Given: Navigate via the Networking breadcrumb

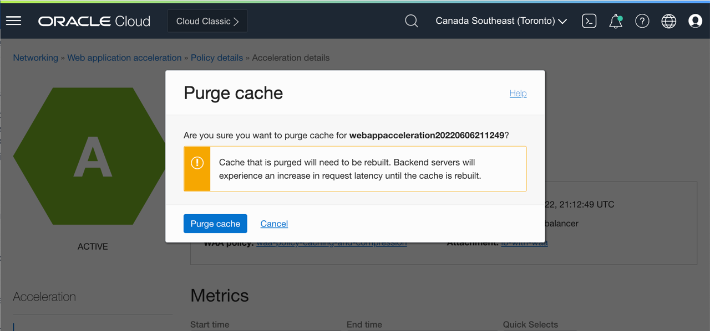Looking at the screenshot, I should [35, 58].
